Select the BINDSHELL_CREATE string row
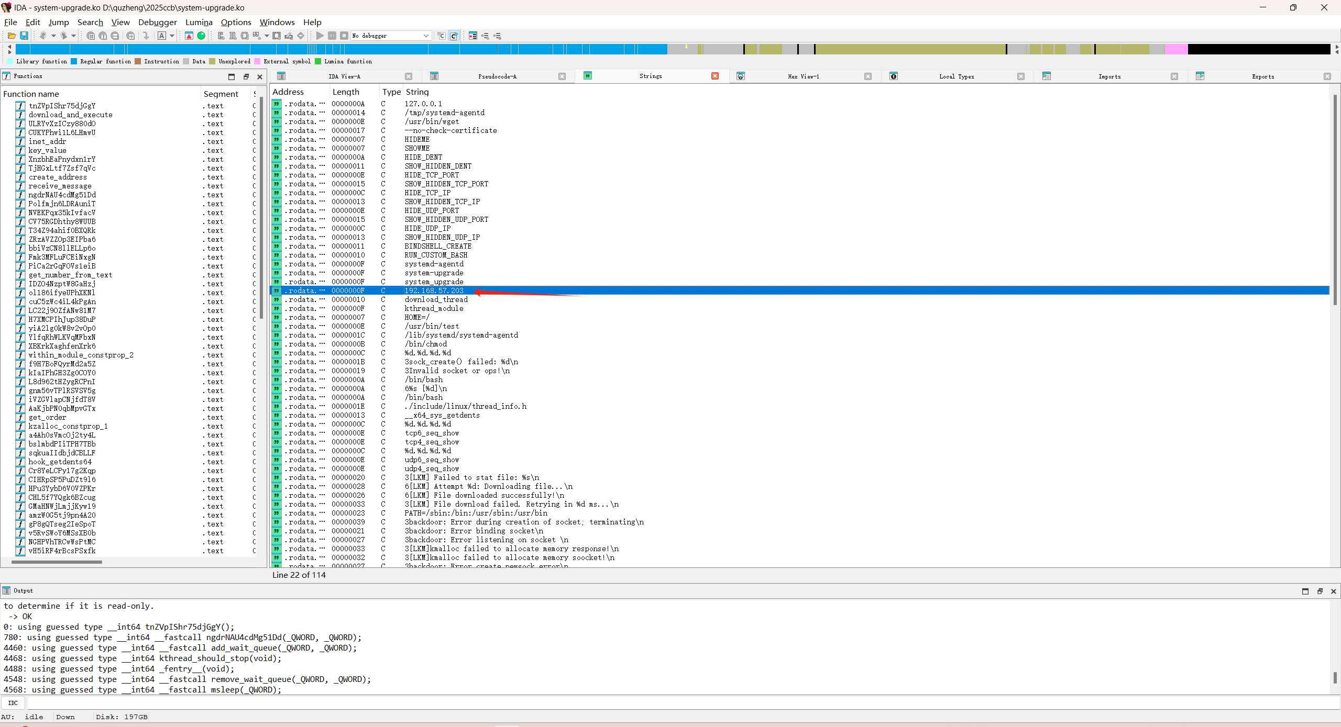Image resolution: width=1341 pixels, height=727 pixels. (437, 246)
